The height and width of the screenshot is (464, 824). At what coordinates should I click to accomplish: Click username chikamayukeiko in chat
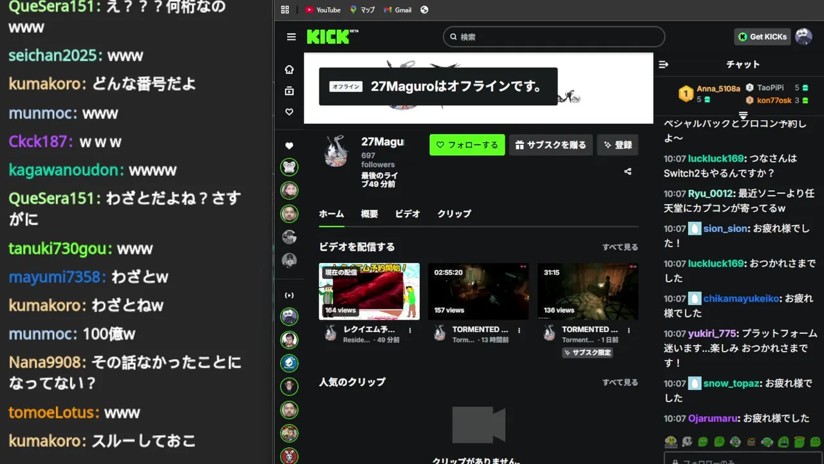pos(742,299)
